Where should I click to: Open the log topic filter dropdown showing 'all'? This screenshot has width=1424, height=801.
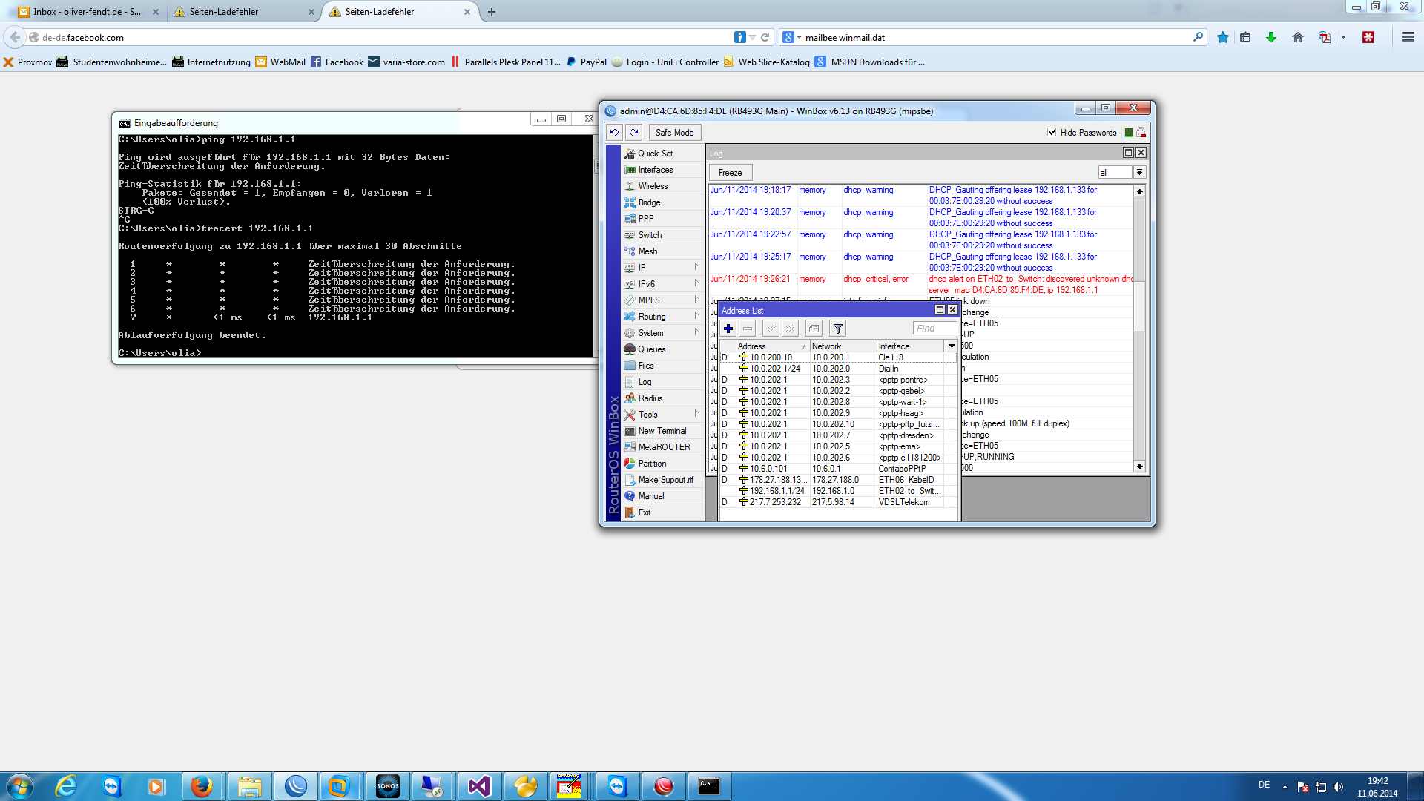click(1139, 171)
